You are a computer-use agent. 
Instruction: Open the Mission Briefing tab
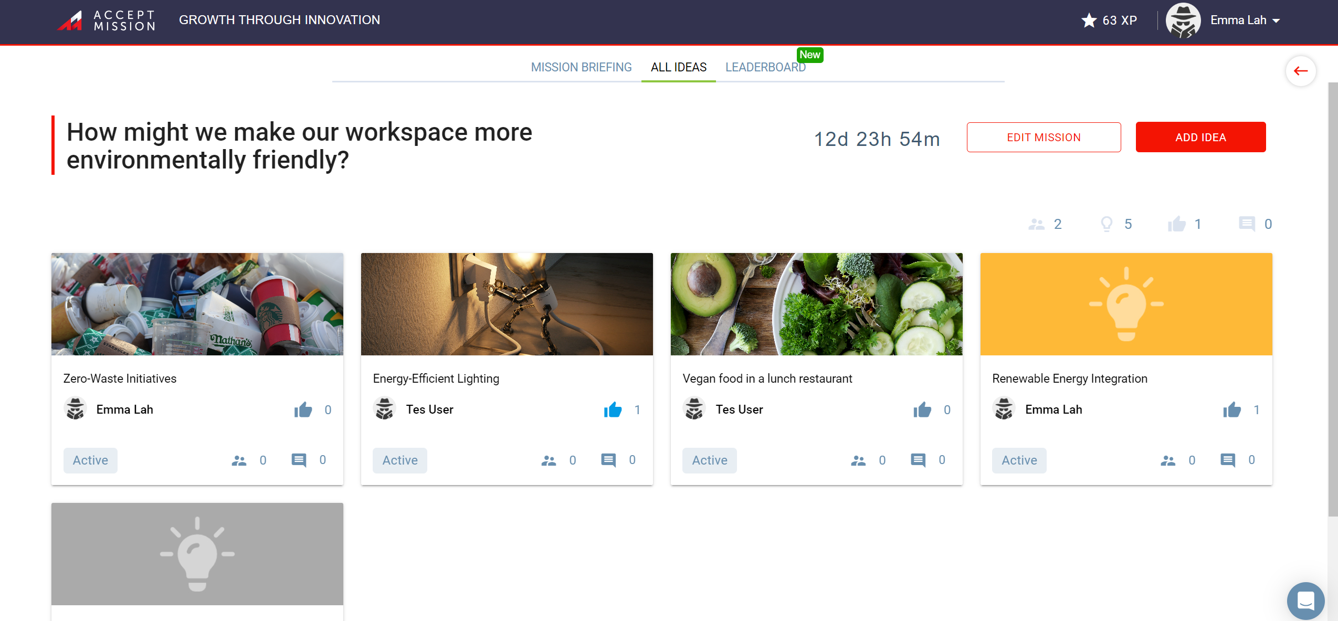tap(581, 67)
